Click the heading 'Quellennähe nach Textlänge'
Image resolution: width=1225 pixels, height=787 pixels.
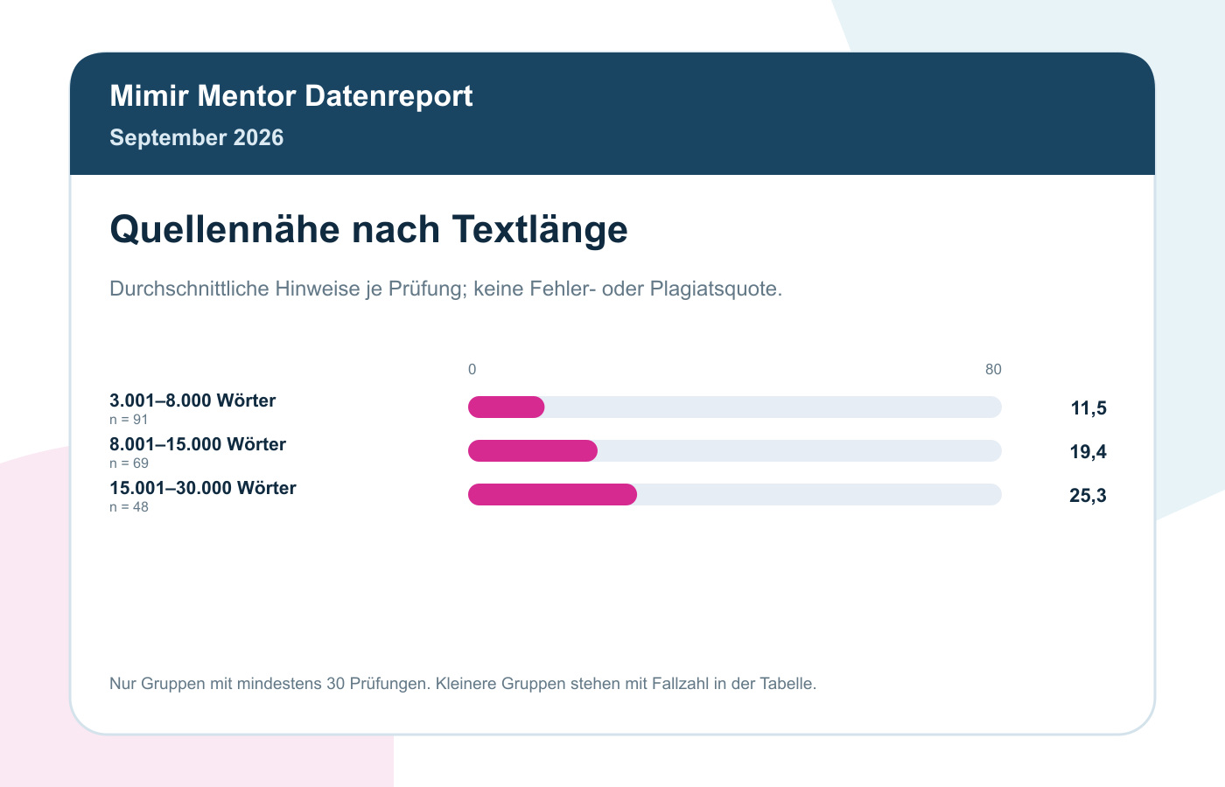click(x=368, y=230)
